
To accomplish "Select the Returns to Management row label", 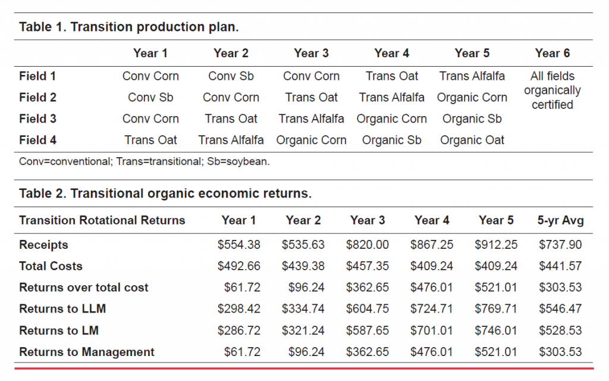I will point(87,352).
